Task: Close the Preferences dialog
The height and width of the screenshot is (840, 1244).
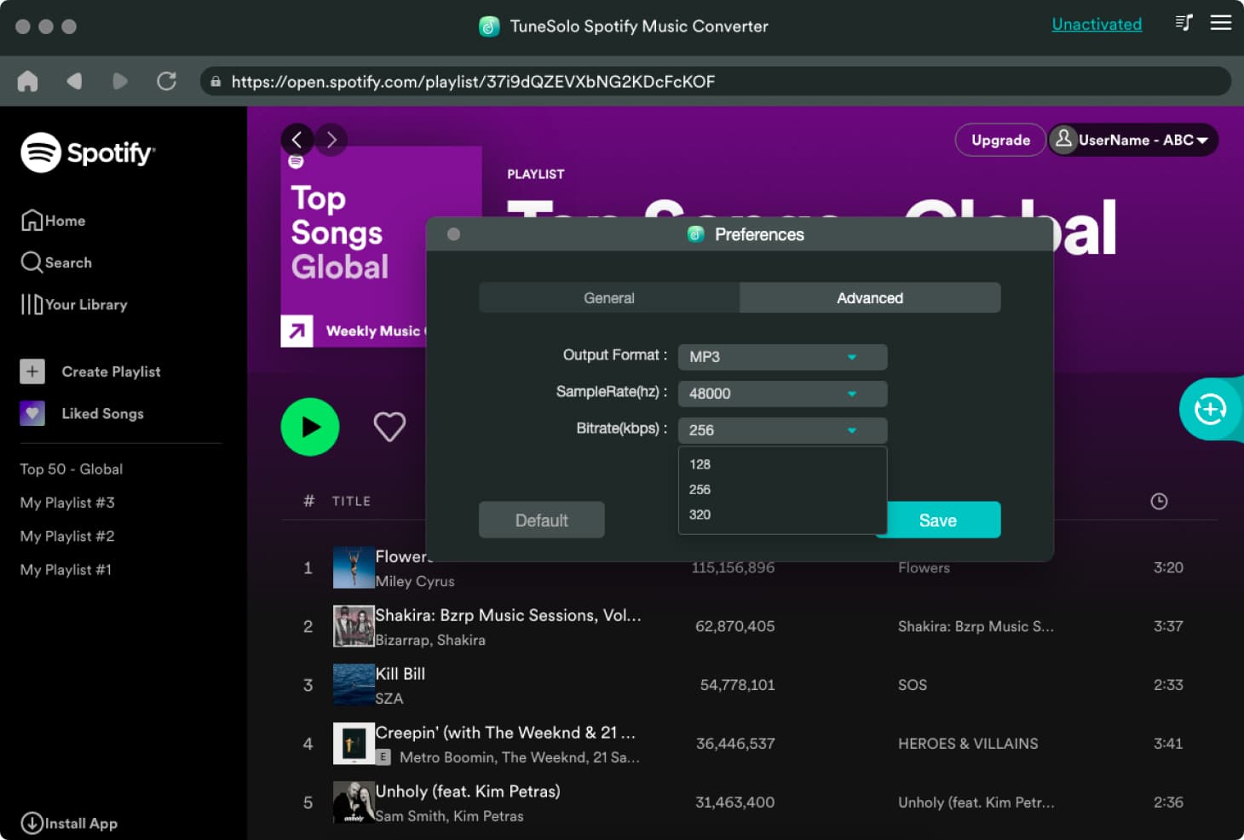Action: pyautogui.click(x=453, y=234)
